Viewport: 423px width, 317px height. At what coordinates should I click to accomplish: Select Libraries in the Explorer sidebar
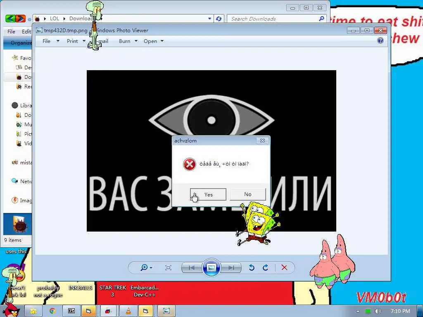point(21,105)
